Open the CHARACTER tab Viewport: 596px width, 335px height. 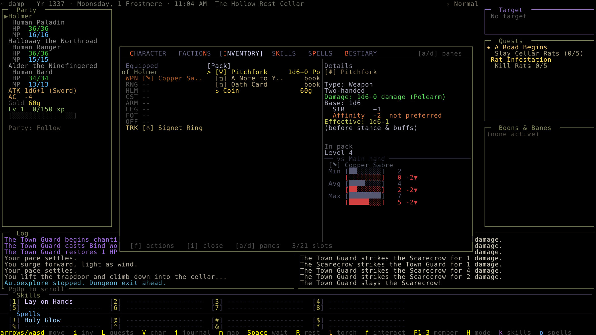148,53
